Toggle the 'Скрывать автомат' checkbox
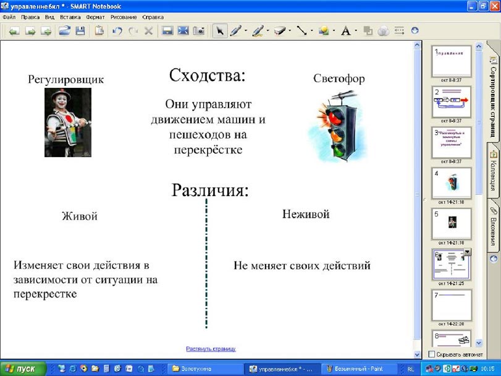 click(x=432, y=354)
